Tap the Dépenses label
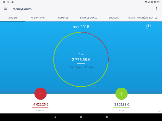Image resolution: width=162 pixels, height=121 pixels. click(40, 110)
